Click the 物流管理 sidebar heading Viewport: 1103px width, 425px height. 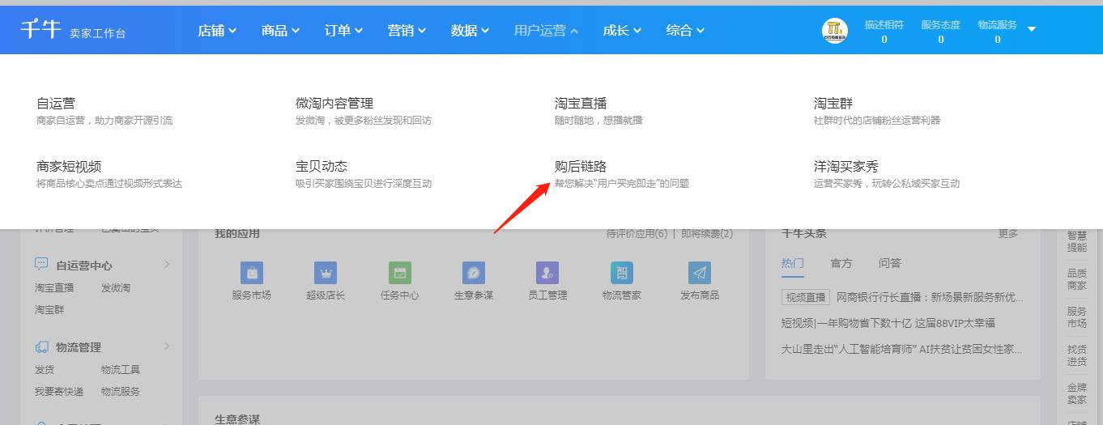(x=79, y=346)
